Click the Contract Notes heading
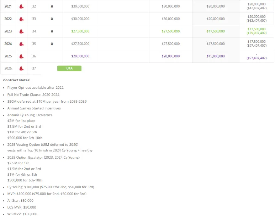Viewport: 275px width, 216px height. pos(17,80)
